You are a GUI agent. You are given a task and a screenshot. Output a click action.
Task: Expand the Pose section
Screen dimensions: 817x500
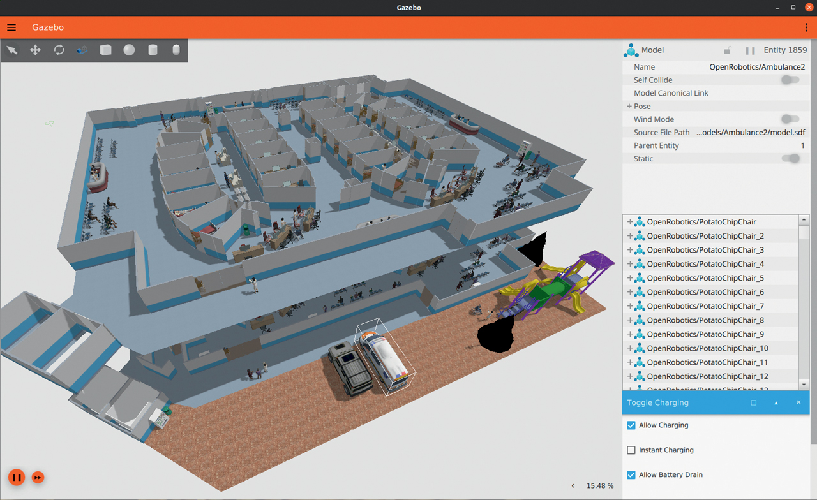(x=629, y=107)
